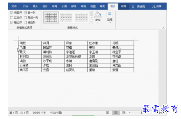Open the 文件 menu tab

click(14, 6)
